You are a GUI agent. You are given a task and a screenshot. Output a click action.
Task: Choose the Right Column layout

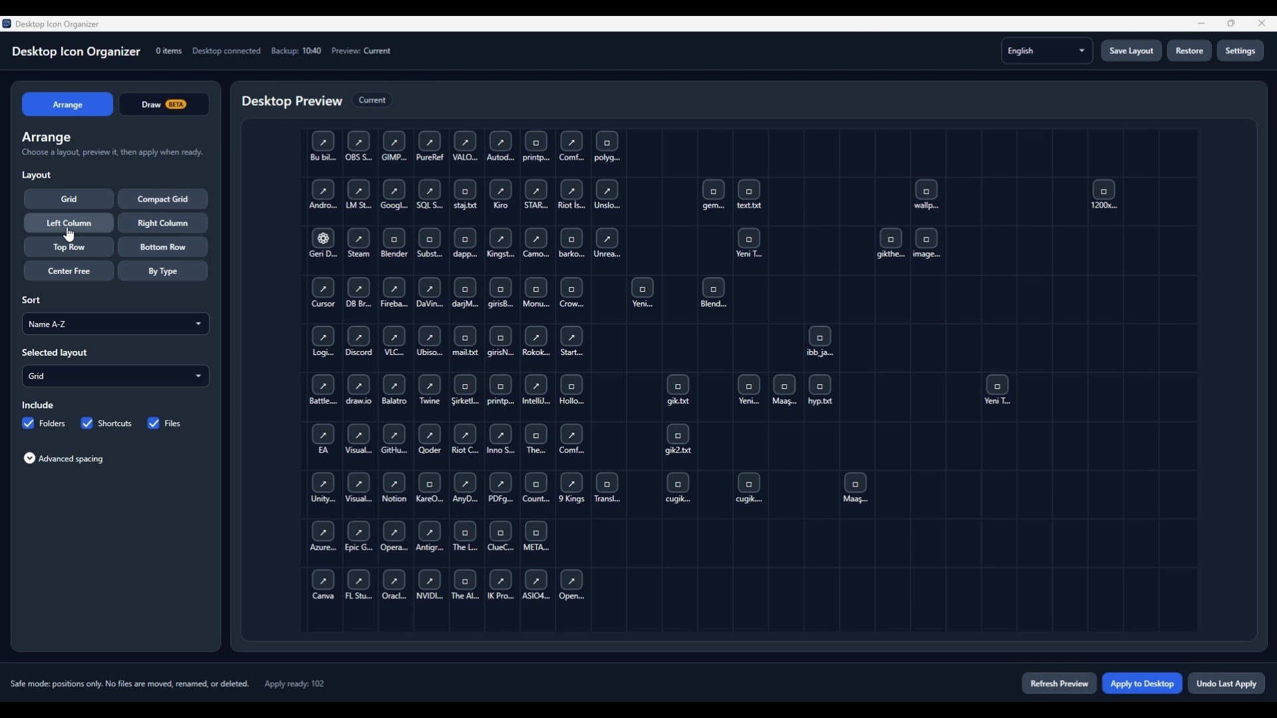click(x=163, y=223)
